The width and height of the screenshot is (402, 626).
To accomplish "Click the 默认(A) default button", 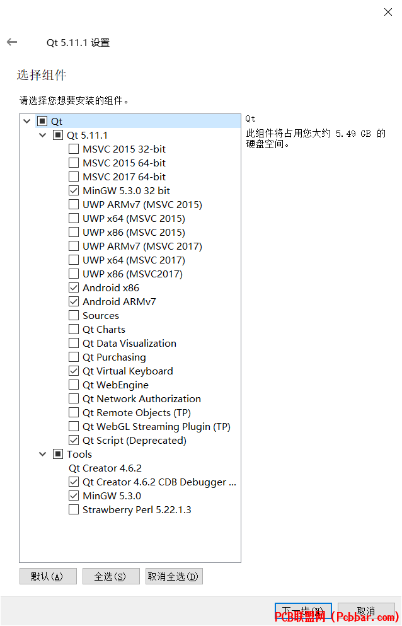I will (x=48, y=576).
